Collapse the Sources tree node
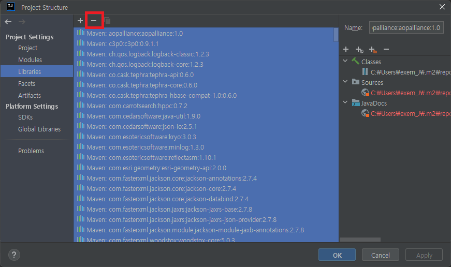Viewport: 451px width, 267px height. pos(345,82)
